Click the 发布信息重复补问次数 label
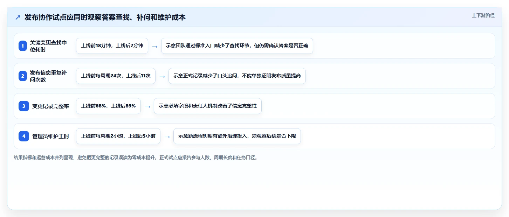 tap(48, 76)
